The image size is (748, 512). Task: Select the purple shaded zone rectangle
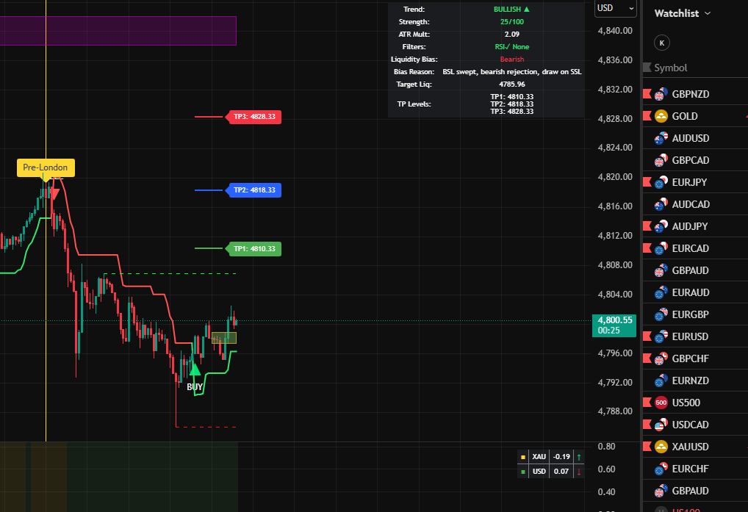click(118, 31)
